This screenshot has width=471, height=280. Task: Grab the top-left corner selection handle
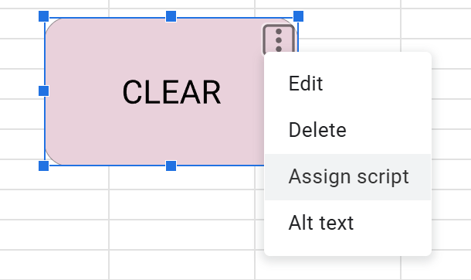coord(44,16)
